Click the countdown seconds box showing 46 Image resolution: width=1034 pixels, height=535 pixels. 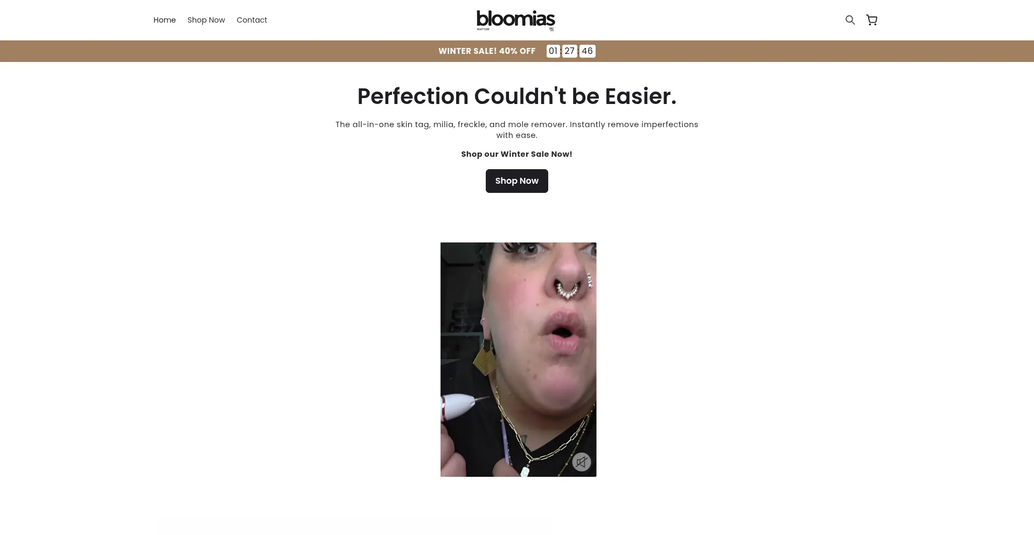click(587, 51)
